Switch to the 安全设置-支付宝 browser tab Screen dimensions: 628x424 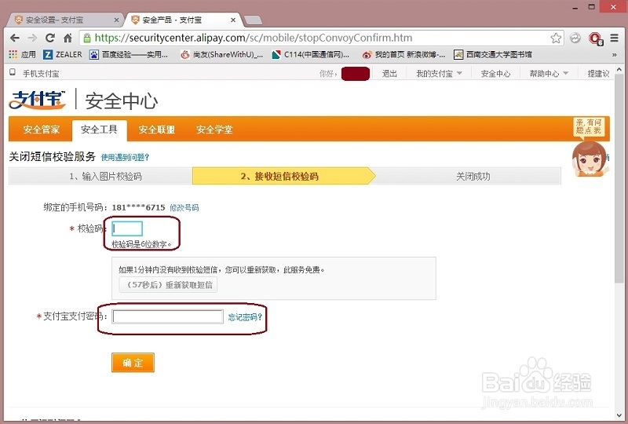[64, 20]
